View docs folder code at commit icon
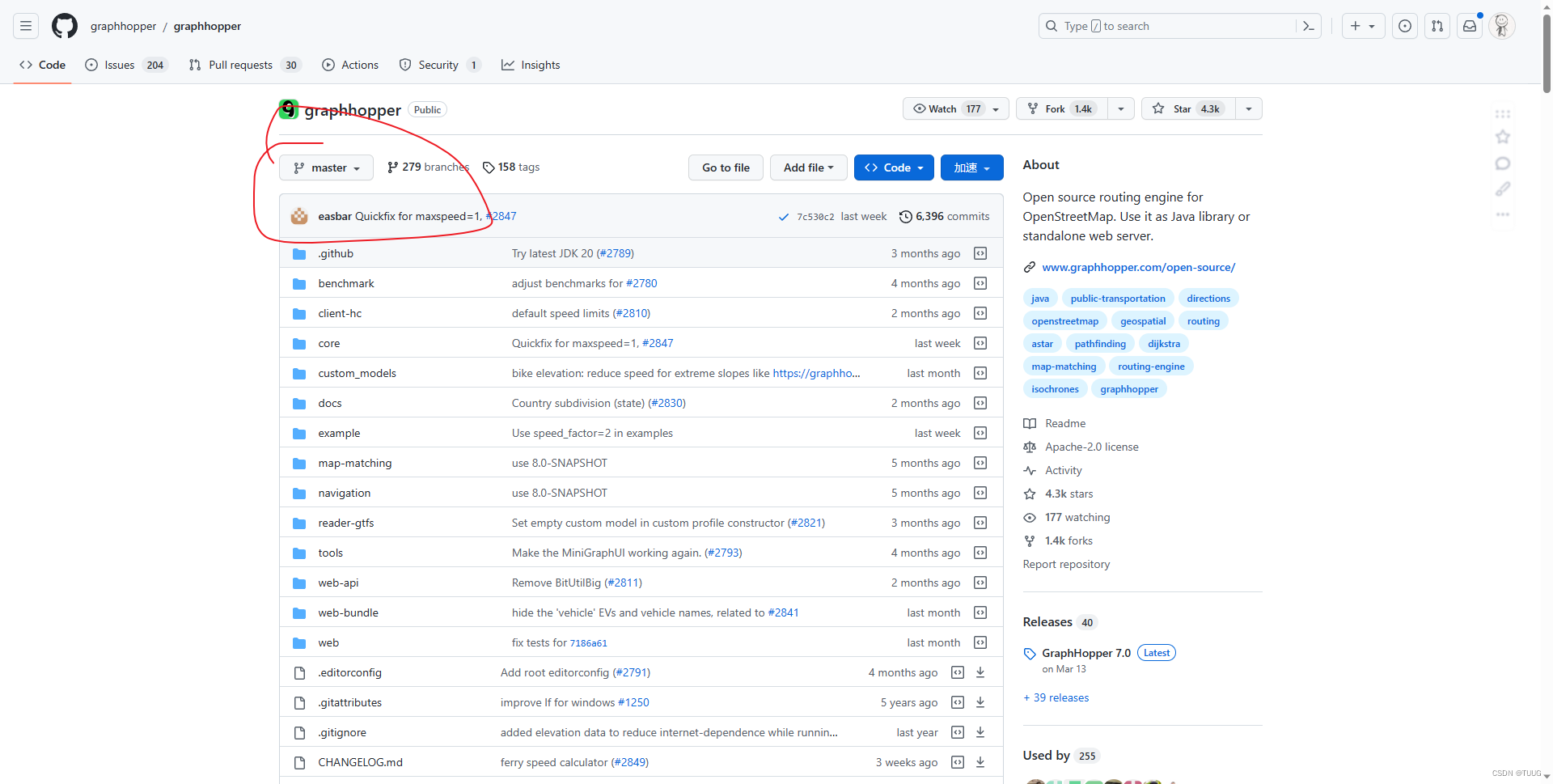 click(980, 403)
